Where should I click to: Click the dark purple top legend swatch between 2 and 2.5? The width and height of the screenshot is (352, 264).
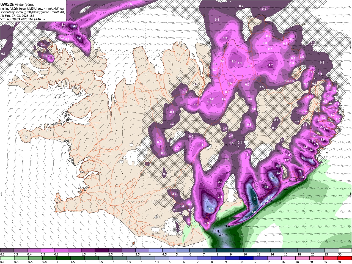tap(101, 251)
